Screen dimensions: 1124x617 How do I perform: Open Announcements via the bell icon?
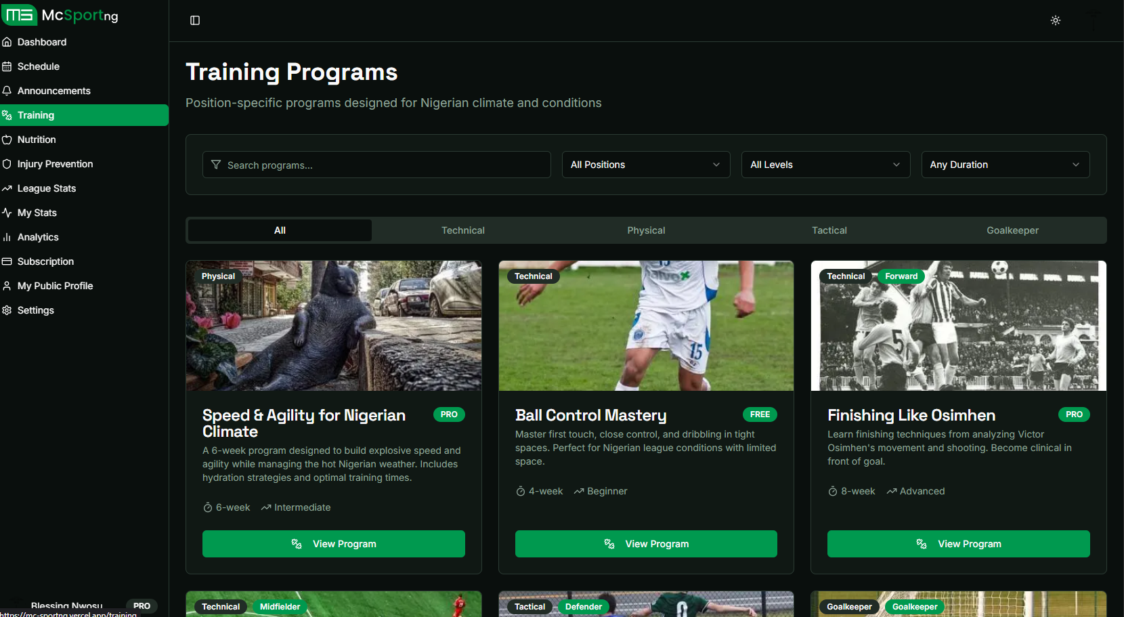pyautogui.click(x=6, y=90)
